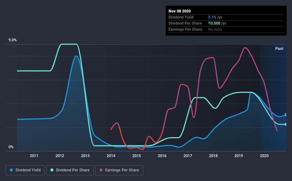292x181 pixels.
Task: Click the 3.1% Dividend Yield tooltip value
Action: pyautogui.click(x=212, y=17)
